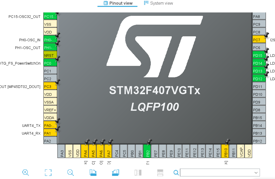
Task: Click the PB0 pin
Action: 132,151
